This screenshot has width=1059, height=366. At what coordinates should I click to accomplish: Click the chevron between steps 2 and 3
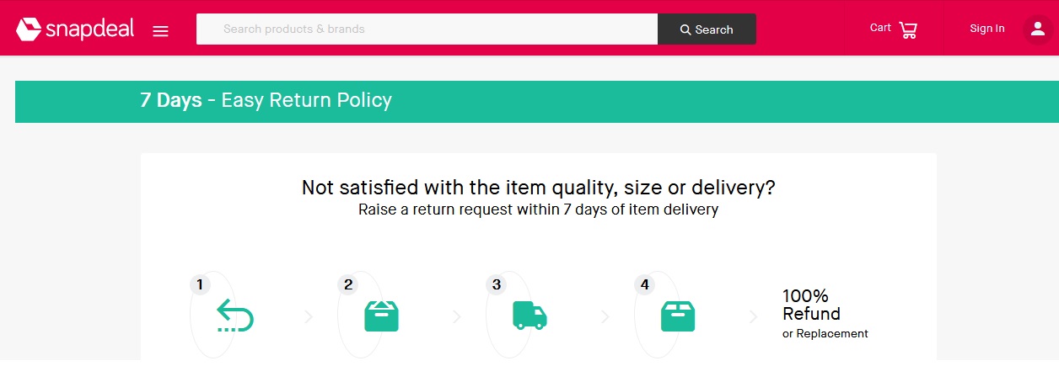[457, 316]
